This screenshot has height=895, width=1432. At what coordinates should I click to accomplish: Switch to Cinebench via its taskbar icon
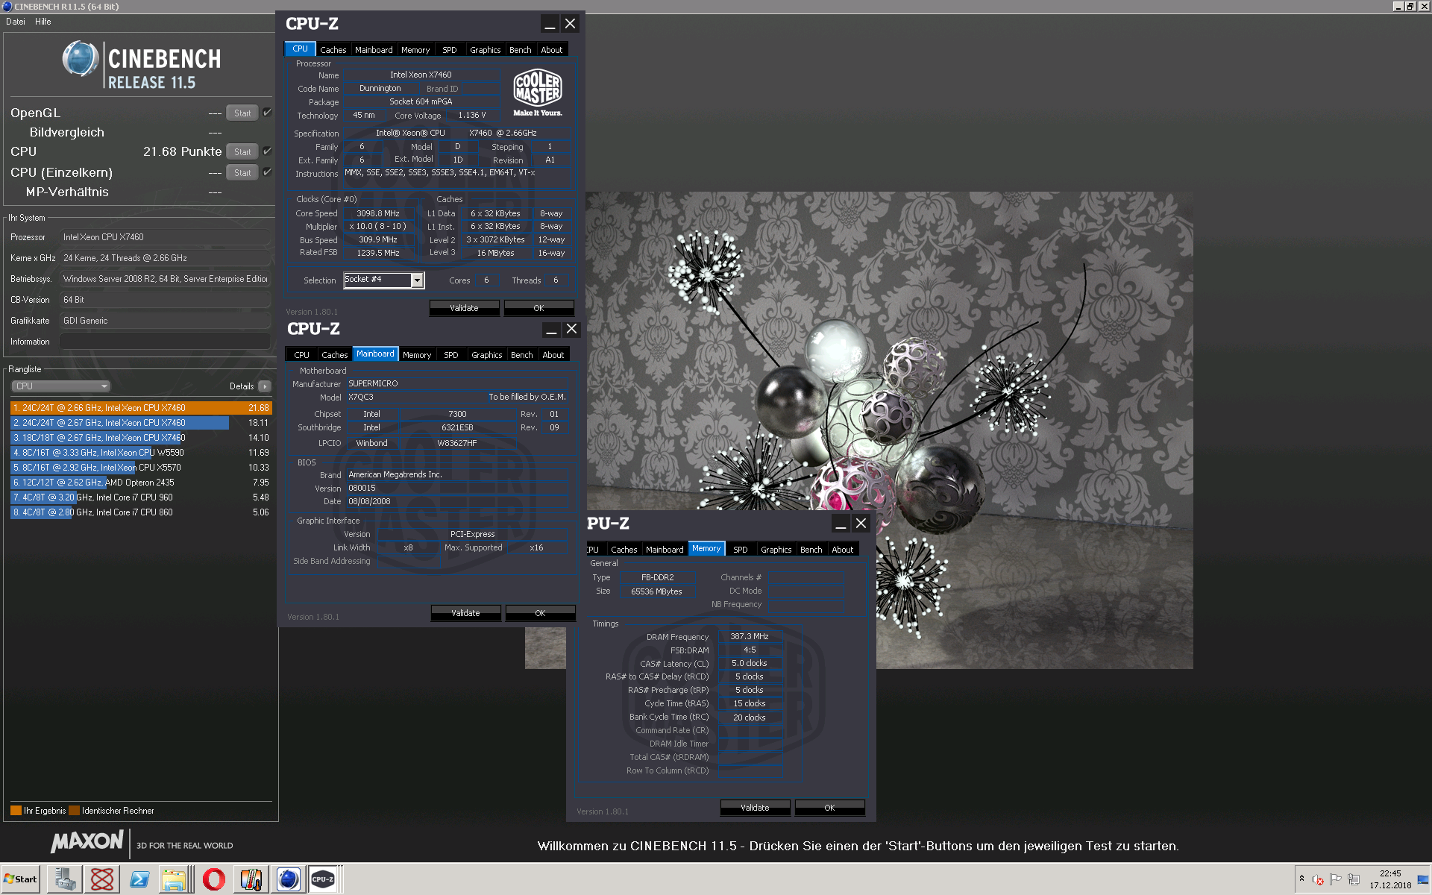coord(288,879)
